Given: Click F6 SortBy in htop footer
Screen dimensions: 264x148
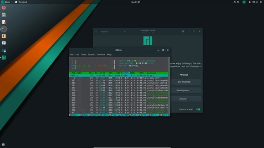Looking at the screenshot, I should click(124, 115).
